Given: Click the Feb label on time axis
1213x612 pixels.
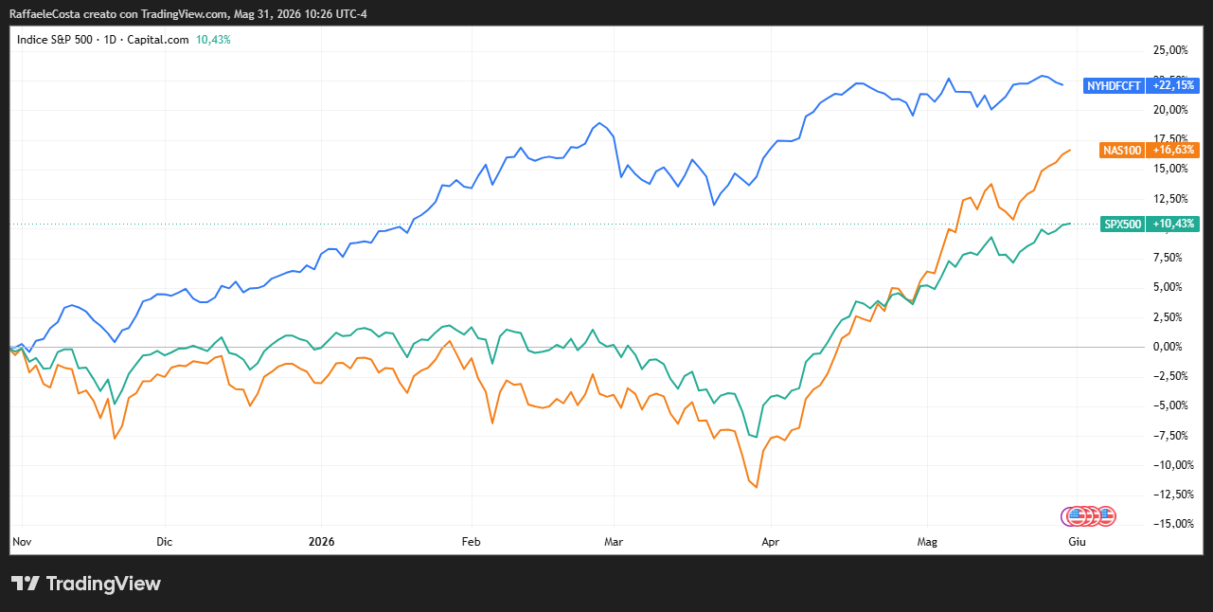Looking at the screenshot, I should pos(471,542).
